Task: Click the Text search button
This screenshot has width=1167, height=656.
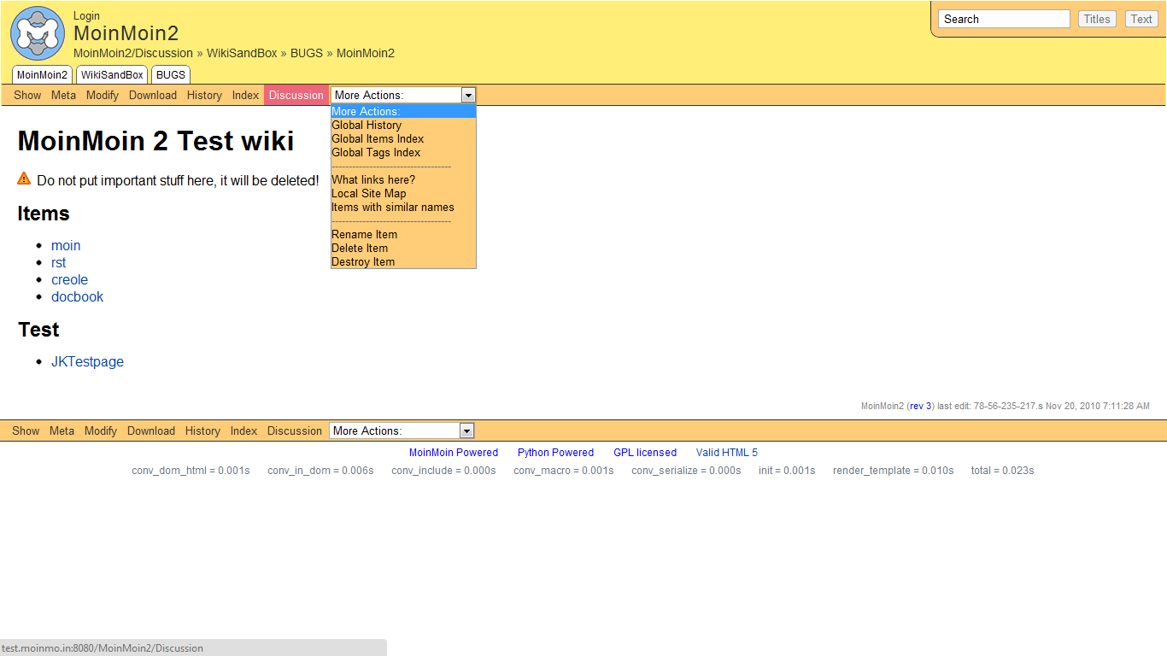Action: click(1141, 19)
